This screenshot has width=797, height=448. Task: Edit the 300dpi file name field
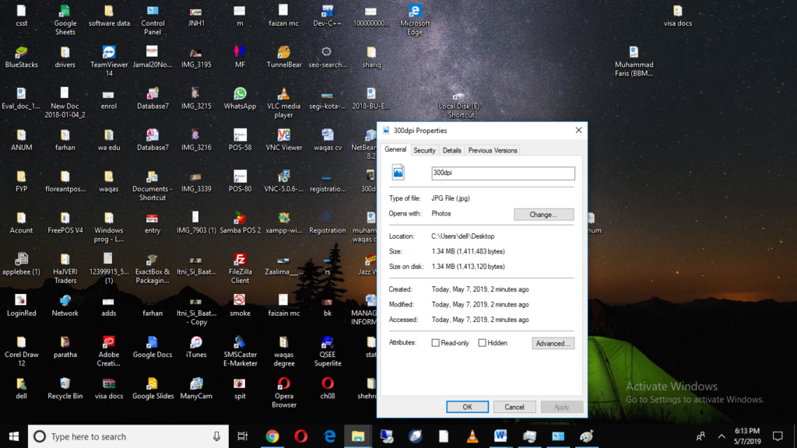point(504,173)
